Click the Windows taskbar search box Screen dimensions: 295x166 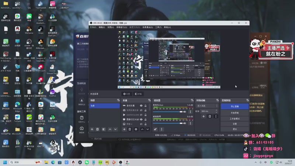25,162
